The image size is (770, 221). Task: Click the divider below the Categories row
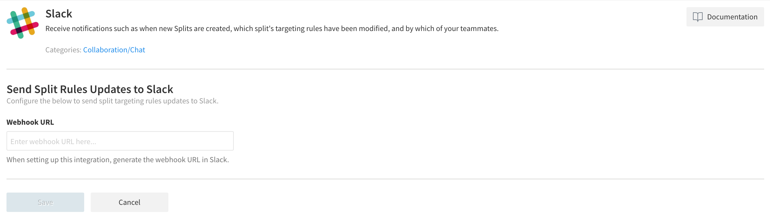click(x=385, y=69)
